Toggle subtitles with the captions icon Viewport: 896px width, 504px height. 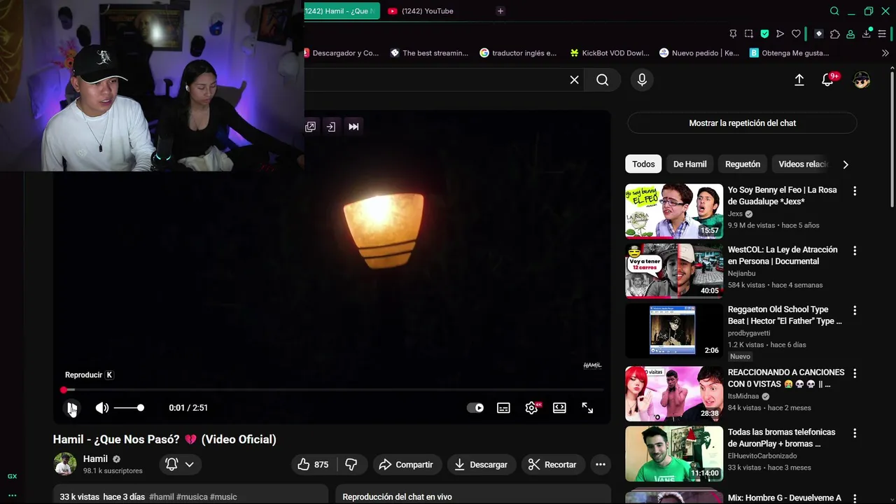pyautogui.click(x=503, y=408)
